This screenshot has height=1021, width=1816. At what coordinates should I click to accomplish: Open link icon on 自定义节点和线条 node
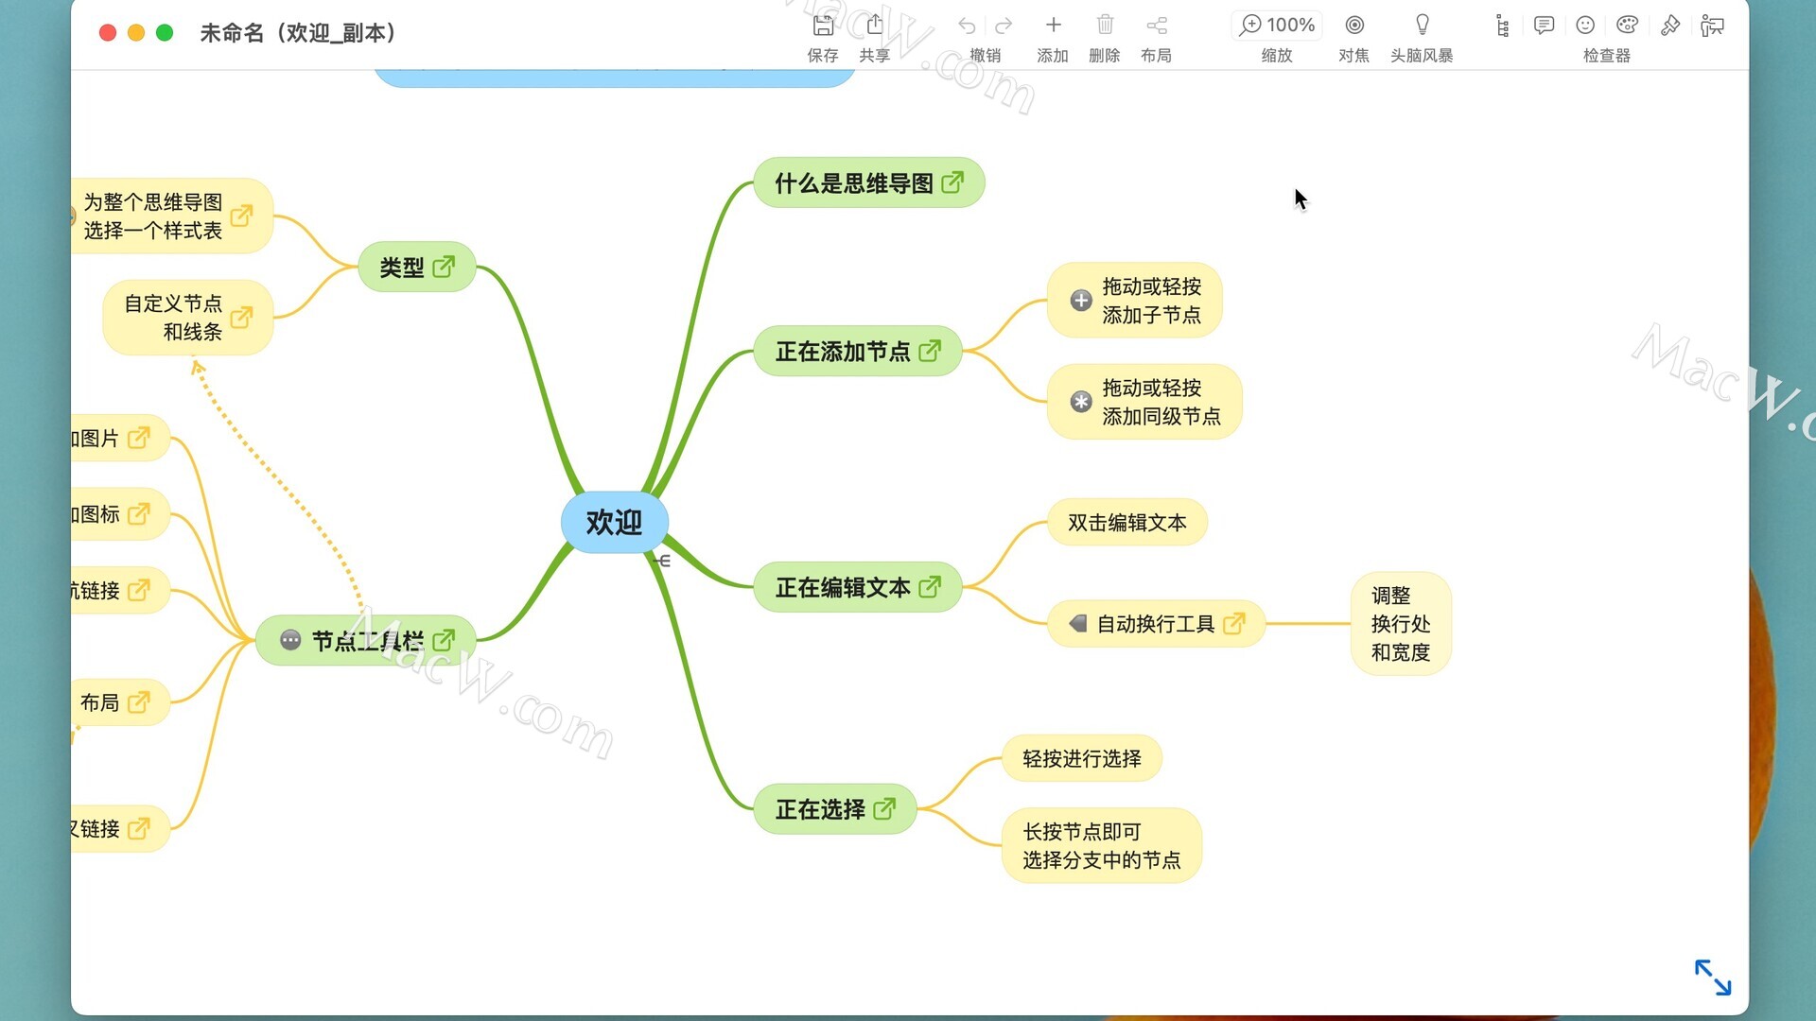241,317
